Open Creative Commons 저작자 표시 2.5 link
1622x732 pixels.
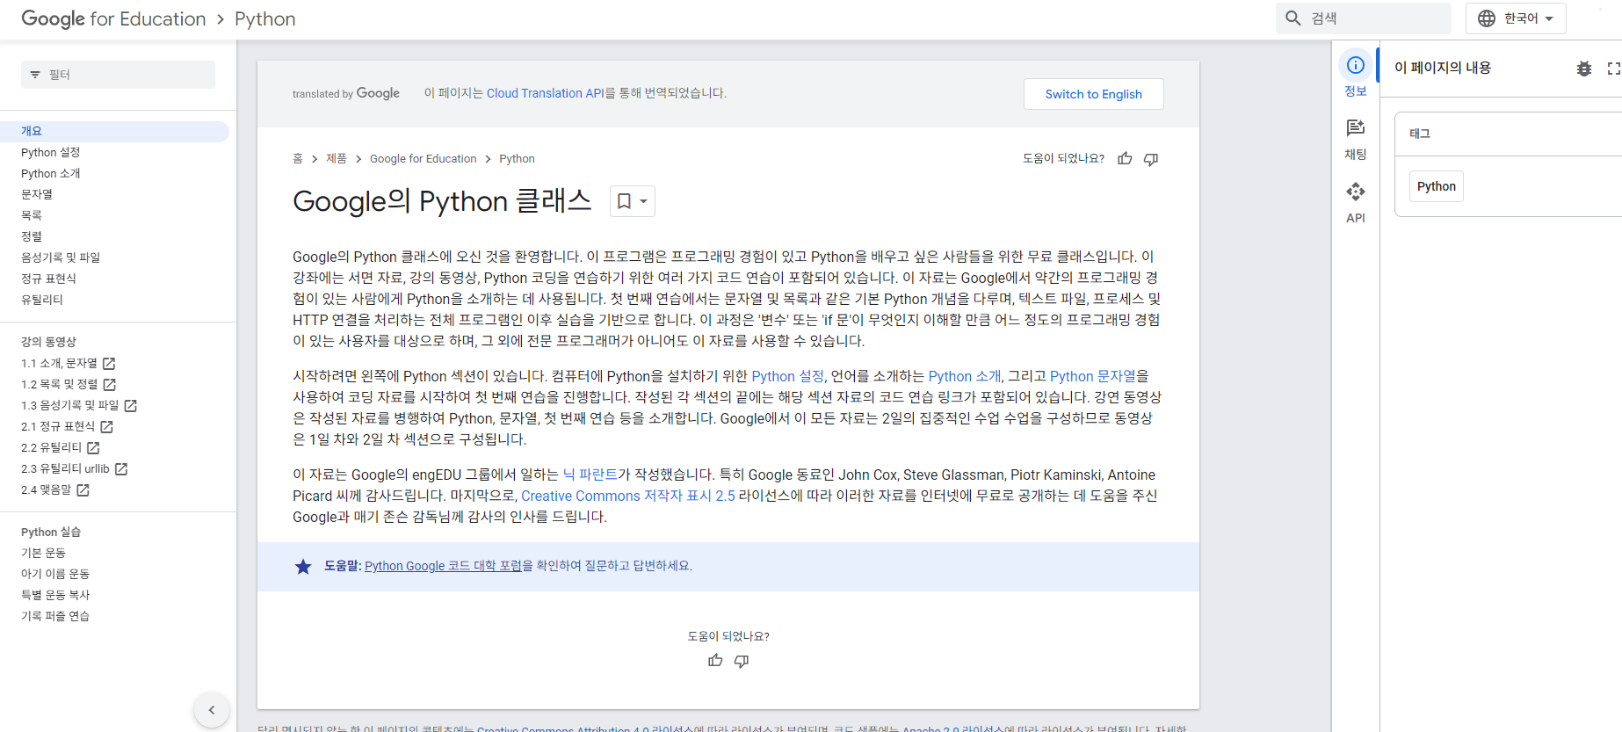tap(628, 496)
